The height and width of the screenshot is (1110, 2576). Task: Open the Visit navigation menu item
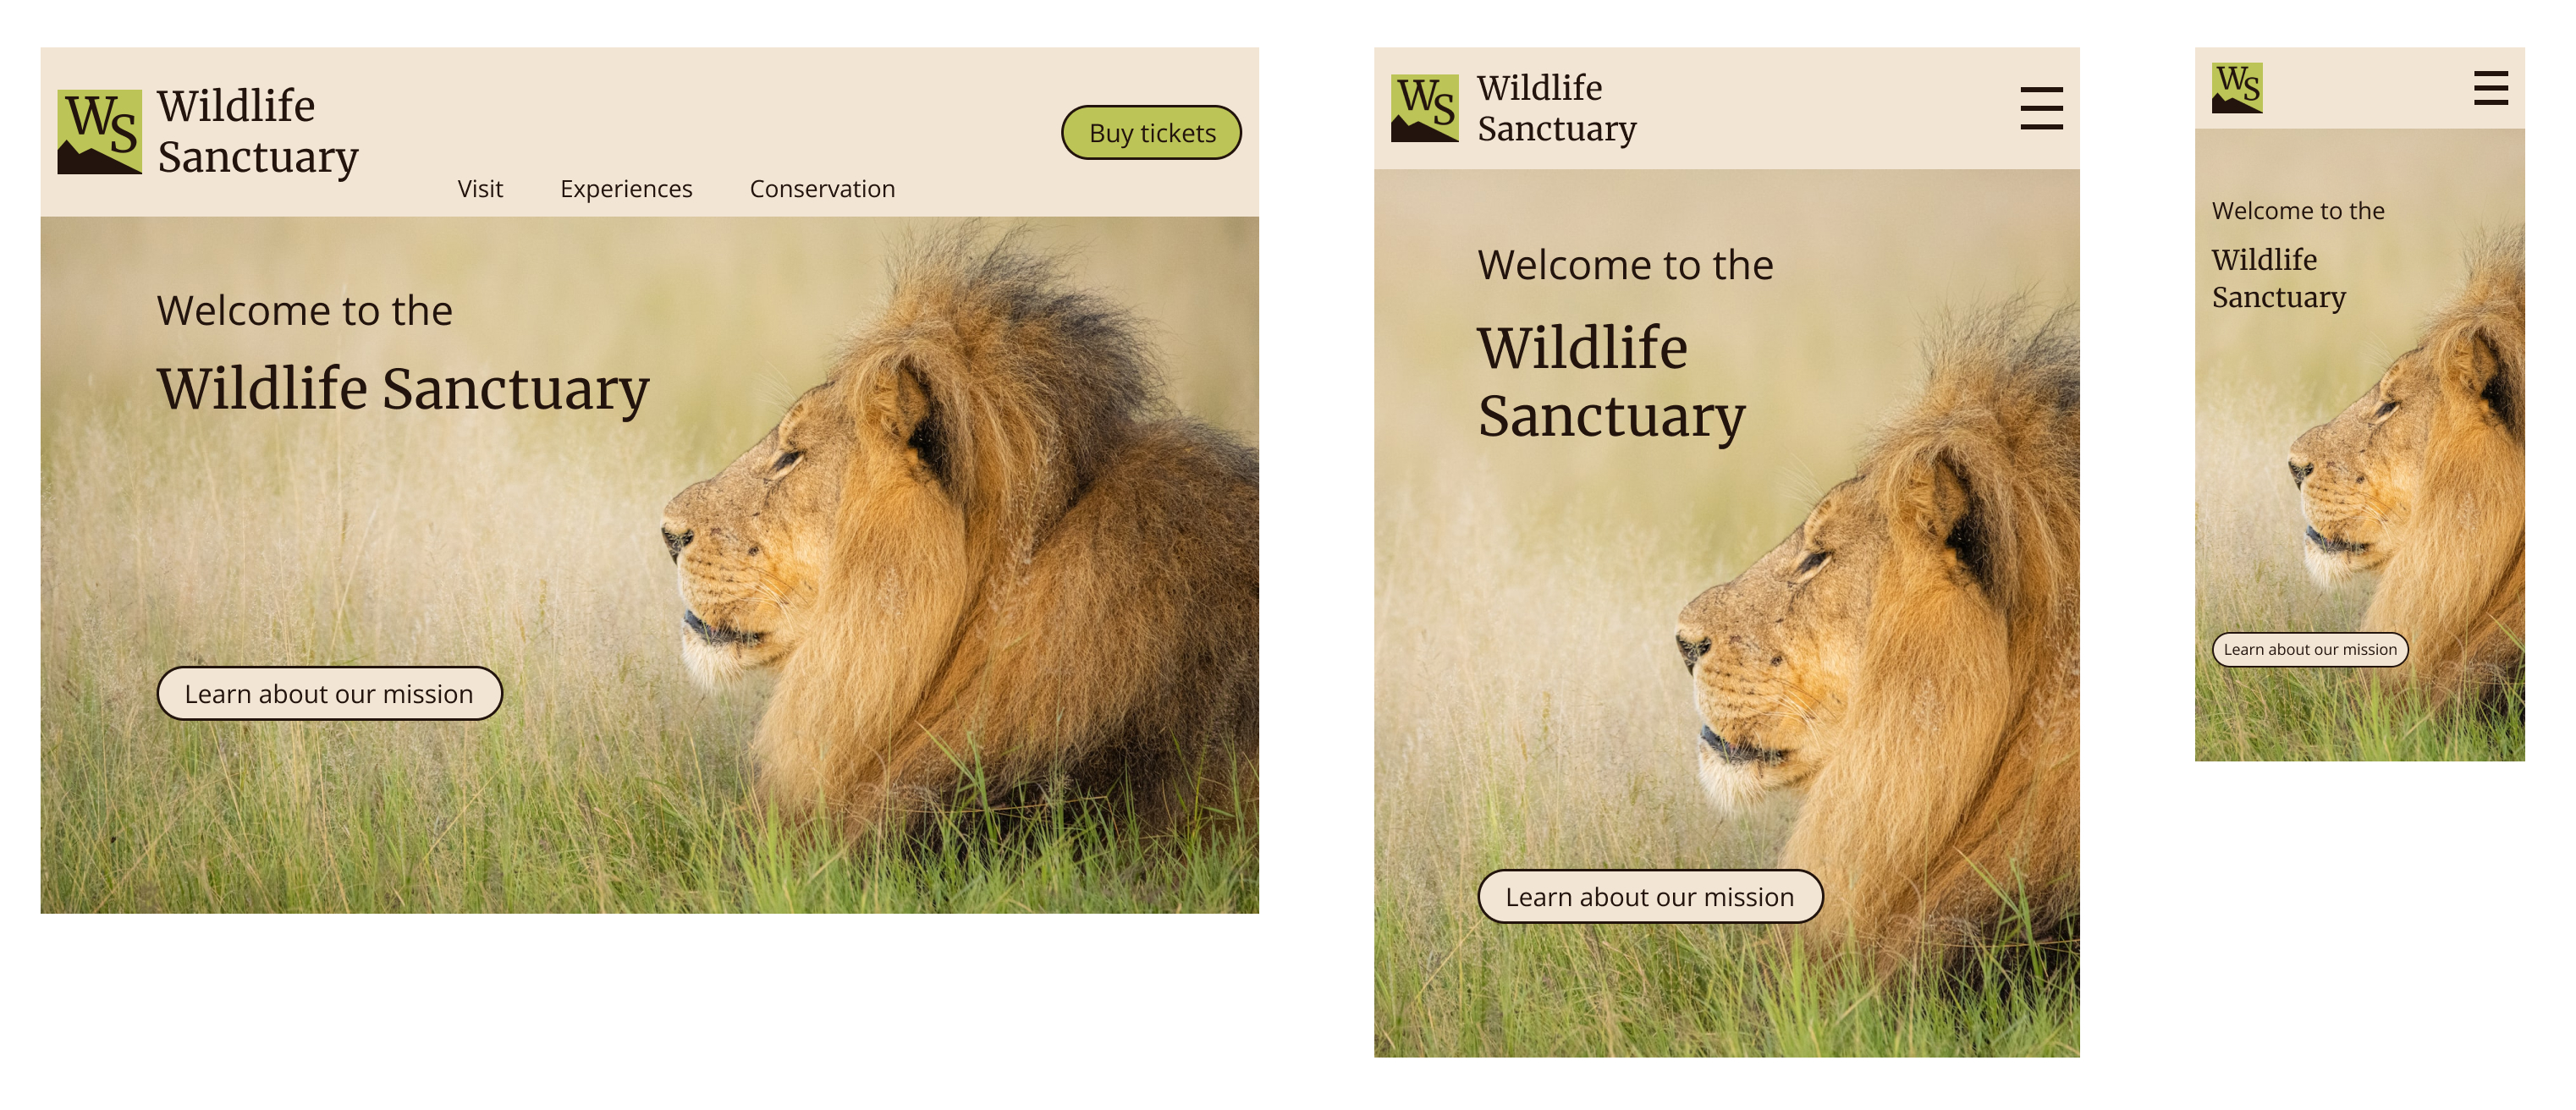[x=482, y=187]
